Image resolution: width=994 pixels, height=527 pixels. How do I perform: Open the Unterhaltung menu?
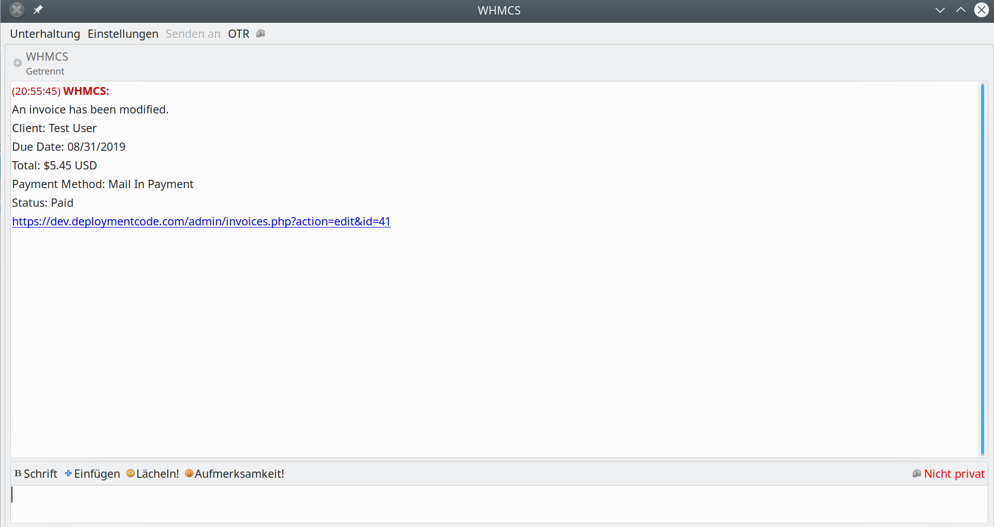[45, 34]
